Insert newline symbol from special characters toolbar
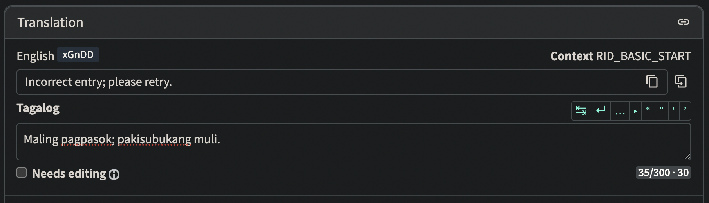The height and width of the screenshot is (203, 709). click(x=600, y=111)
